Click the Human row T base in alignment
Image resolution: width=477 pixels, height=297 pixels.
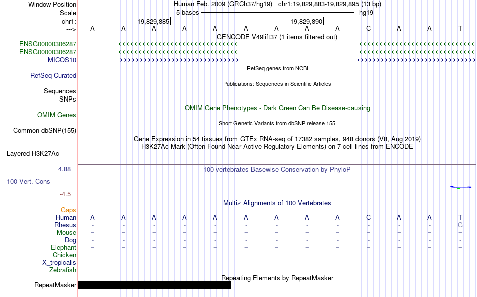[460, 217]
